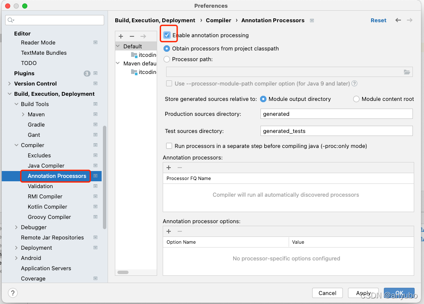Enable run processors in separate step checkbox

click(169, 146)
